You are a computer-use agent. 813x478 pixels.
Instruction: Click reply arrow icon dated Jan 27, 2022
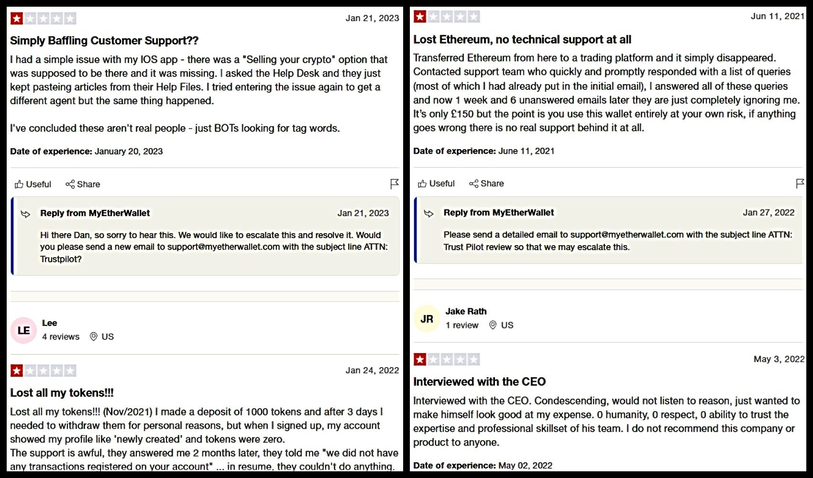(x=429, y=213)
